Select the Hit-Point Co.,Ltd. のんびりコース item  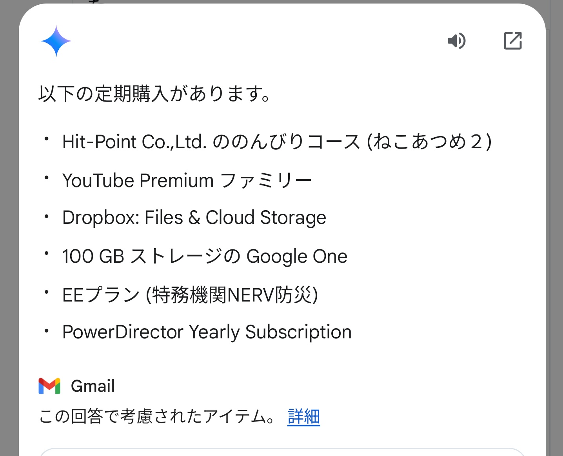coord(277,142)
